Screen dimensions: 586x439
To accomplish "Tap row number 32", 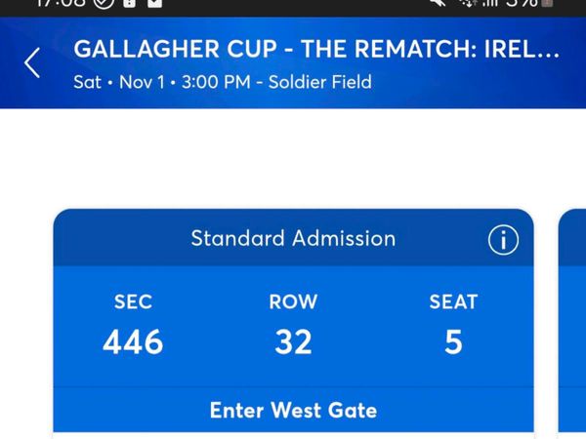I will (293, 342).
